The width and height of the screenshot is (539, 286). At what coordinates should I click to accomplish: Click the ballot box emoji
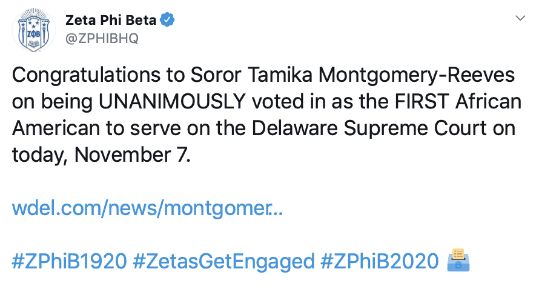tap(458, 261)
